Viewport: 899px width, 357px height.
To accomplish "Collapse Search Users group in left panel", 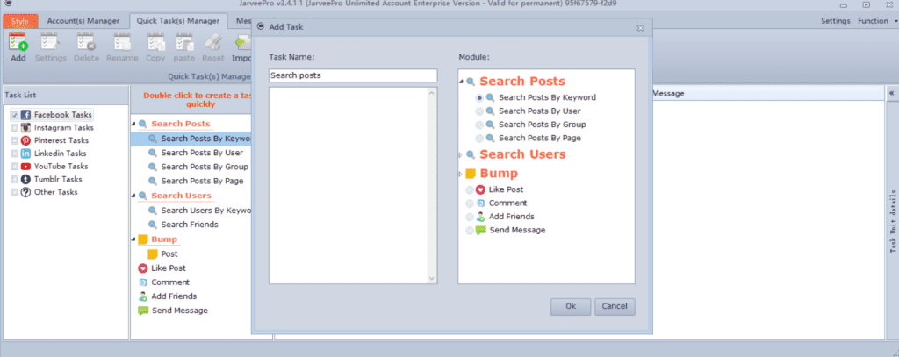I will click(x=134, y=196).
